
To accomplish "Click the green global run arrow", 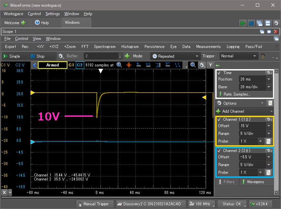I will [242, 23].
